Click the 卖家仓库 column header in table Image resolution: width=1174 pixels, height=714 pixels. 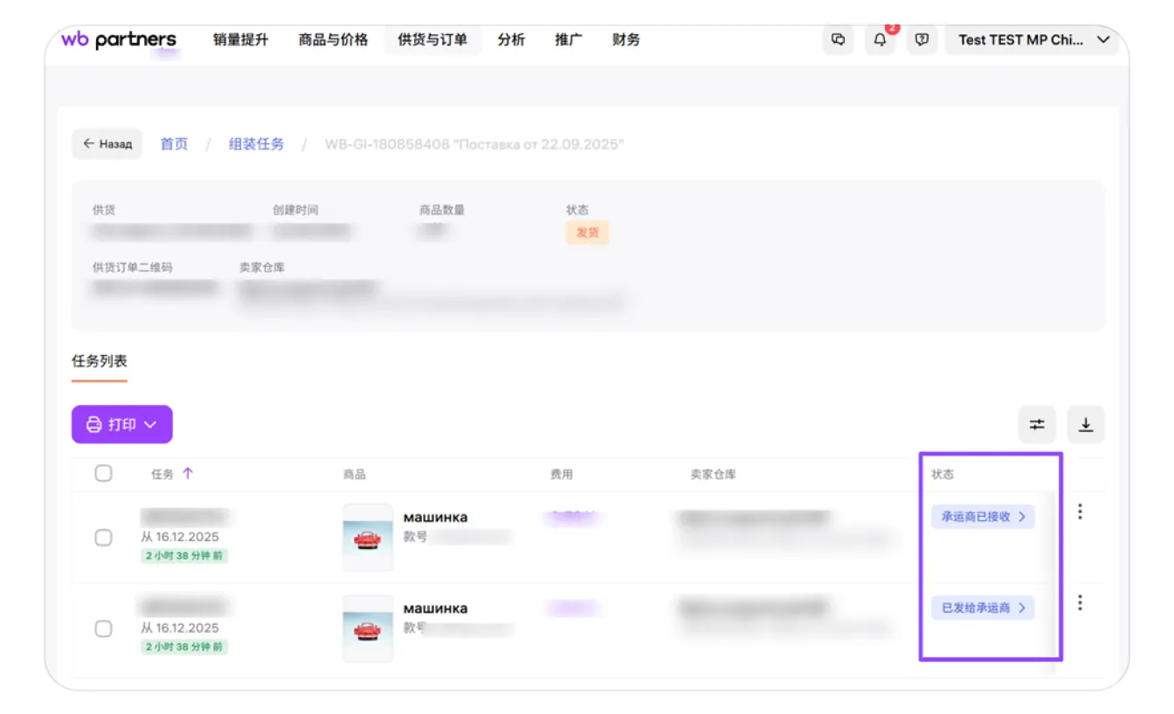pyautogui.click(x=713, y=474)
